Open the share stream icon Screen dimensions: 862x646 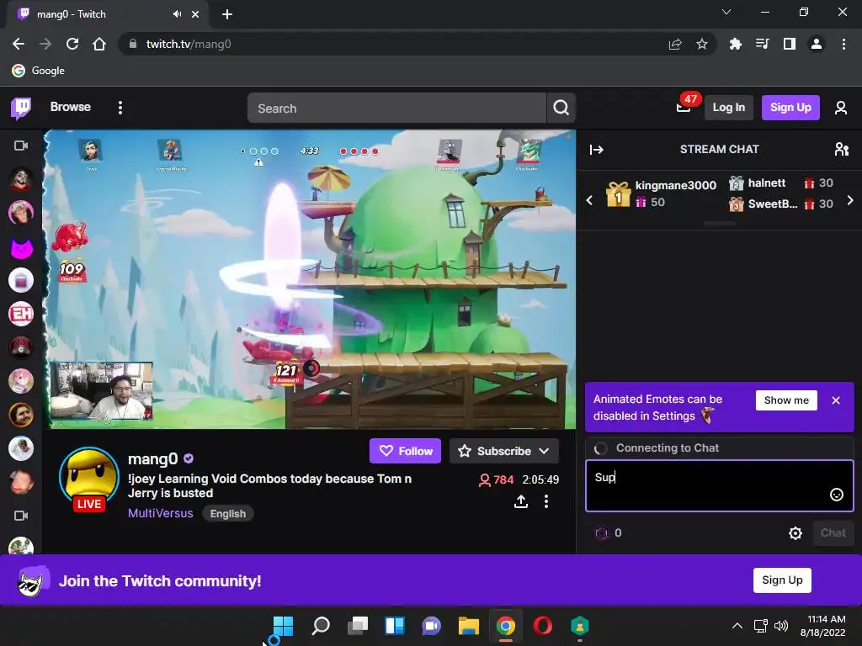coord(520,501)
